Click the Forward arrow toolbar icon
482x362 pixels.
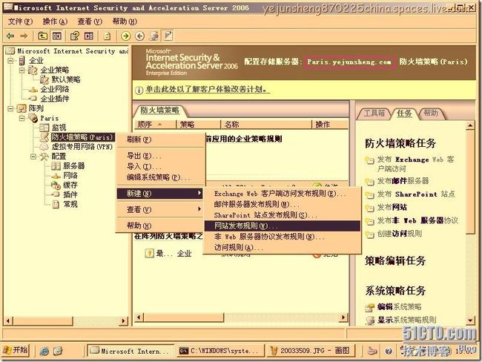point(24,36)
